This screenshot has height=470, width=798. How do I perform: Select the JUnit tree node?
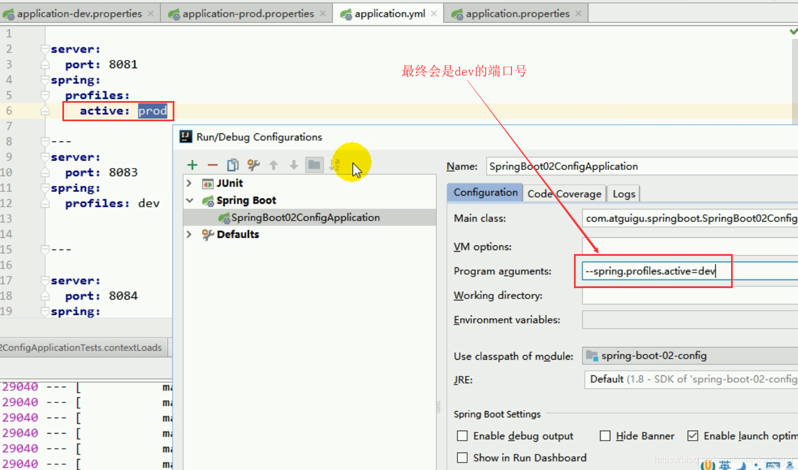(x=229, y=184)
